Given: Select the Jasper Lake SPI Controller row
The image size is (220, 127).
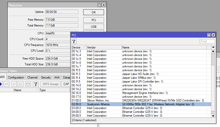Looking at the screenshot, I should point(141,82).
